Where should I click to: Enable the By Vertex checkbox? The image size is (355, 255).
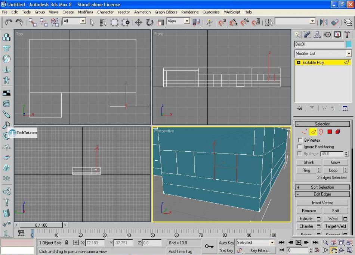[300, 140]
